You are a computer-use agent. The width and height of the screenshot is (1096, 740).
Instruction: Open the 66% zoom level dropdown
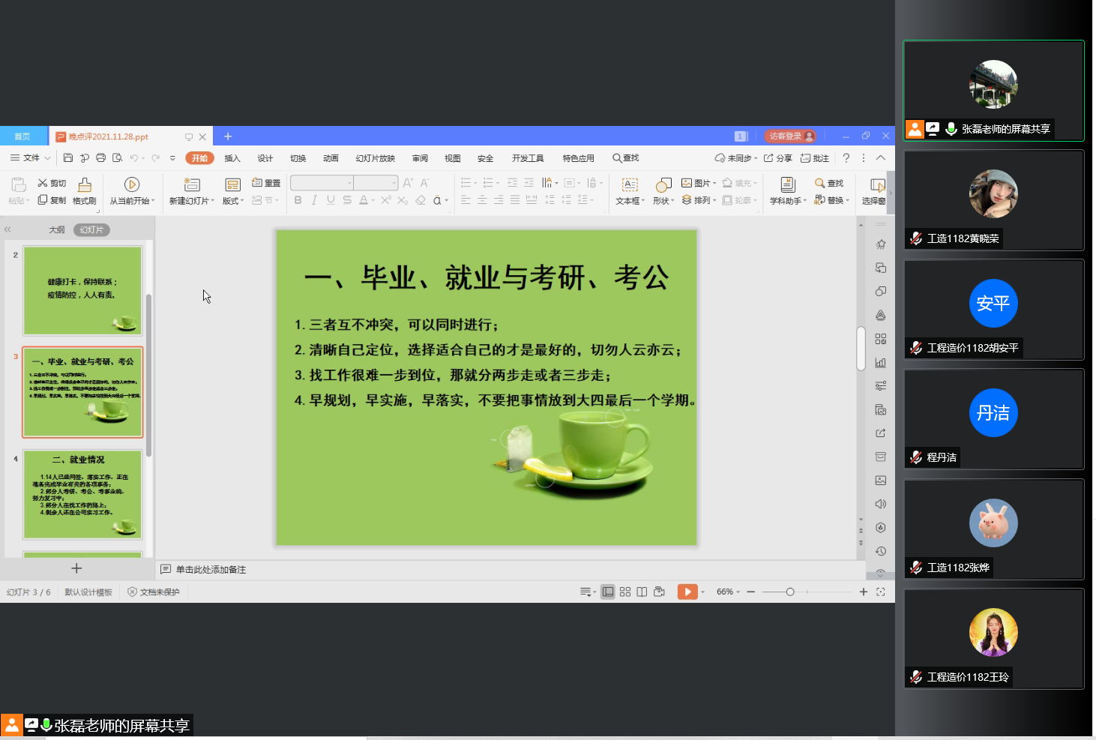[728, 592]
